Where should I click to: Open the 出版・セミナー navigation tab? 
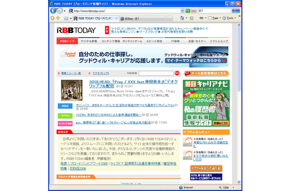pos(197,41)
